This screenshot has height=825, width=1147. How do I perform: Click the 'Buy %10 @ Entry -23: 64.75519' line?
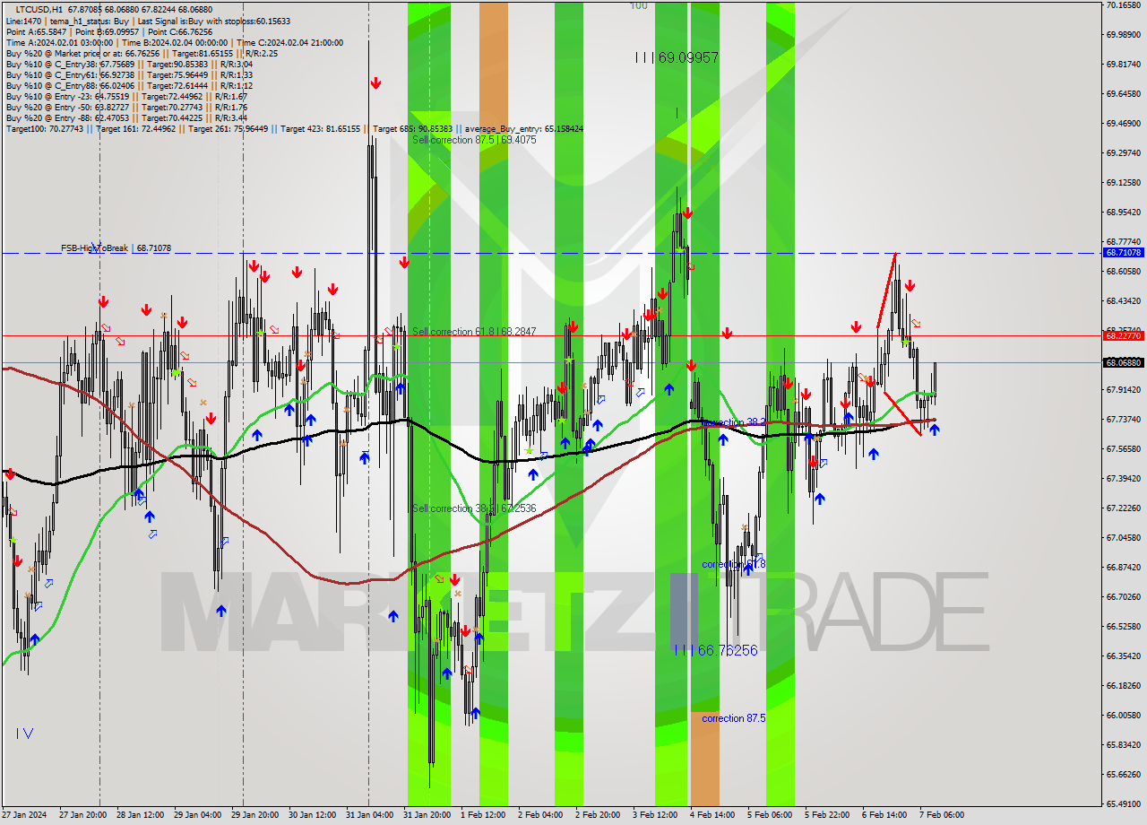(126, 96)
